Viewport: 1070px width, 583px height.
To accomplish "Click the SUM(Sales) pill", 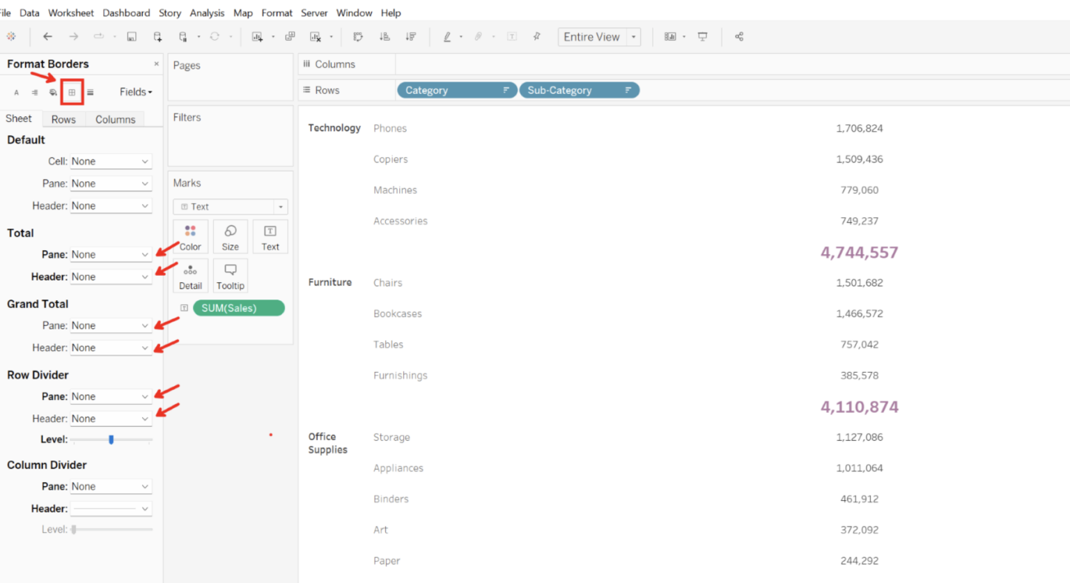I will pyautogui.click(x=239, y=308).
